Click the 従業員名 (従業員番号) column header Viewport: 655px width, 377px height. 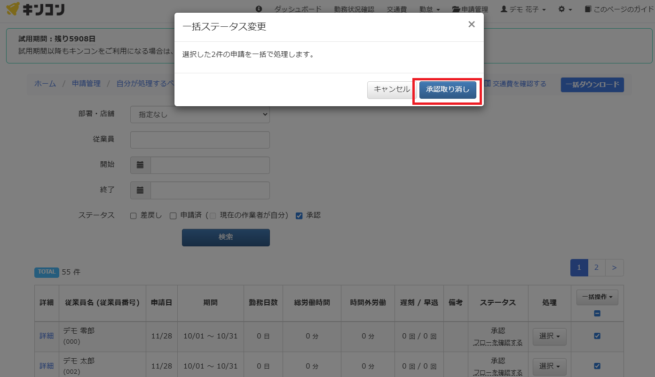coord(103,303)
